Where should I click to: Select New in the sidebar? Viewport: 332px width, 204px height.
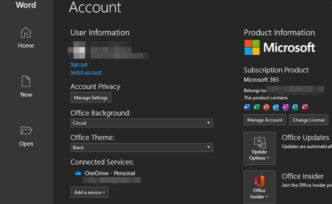tap(26, 87)
